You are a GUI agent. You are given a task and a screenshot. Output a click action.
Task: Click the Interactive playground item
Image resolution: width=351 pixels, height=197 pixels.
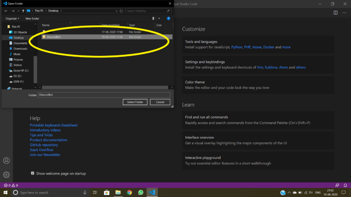tap(258, 160)
